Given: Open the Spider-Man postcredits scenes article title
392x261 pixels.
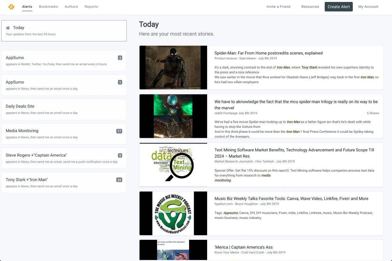Looking at the screenshot, I should pyautogui.click(x=268, y=53).
